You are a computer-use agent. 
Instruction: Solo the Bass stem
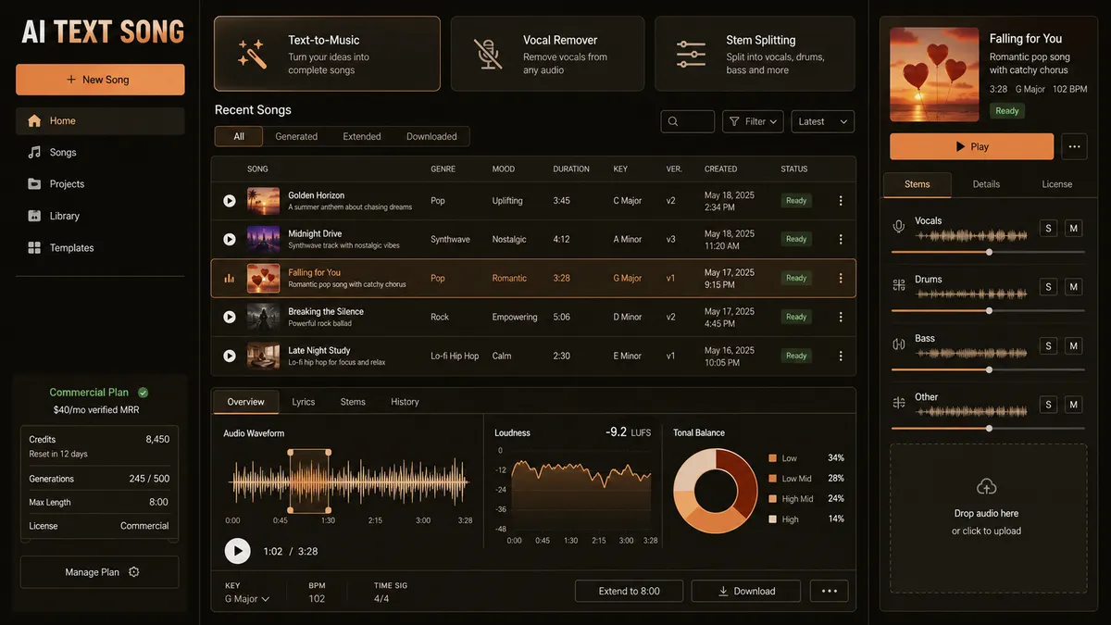(x=1048, y=345)
